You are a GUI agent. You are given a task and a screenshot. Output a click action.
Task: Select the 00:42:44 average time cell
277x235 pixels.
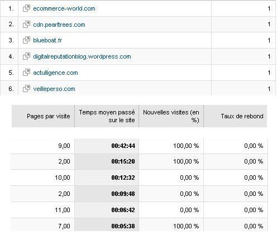[x=107, y=146]
